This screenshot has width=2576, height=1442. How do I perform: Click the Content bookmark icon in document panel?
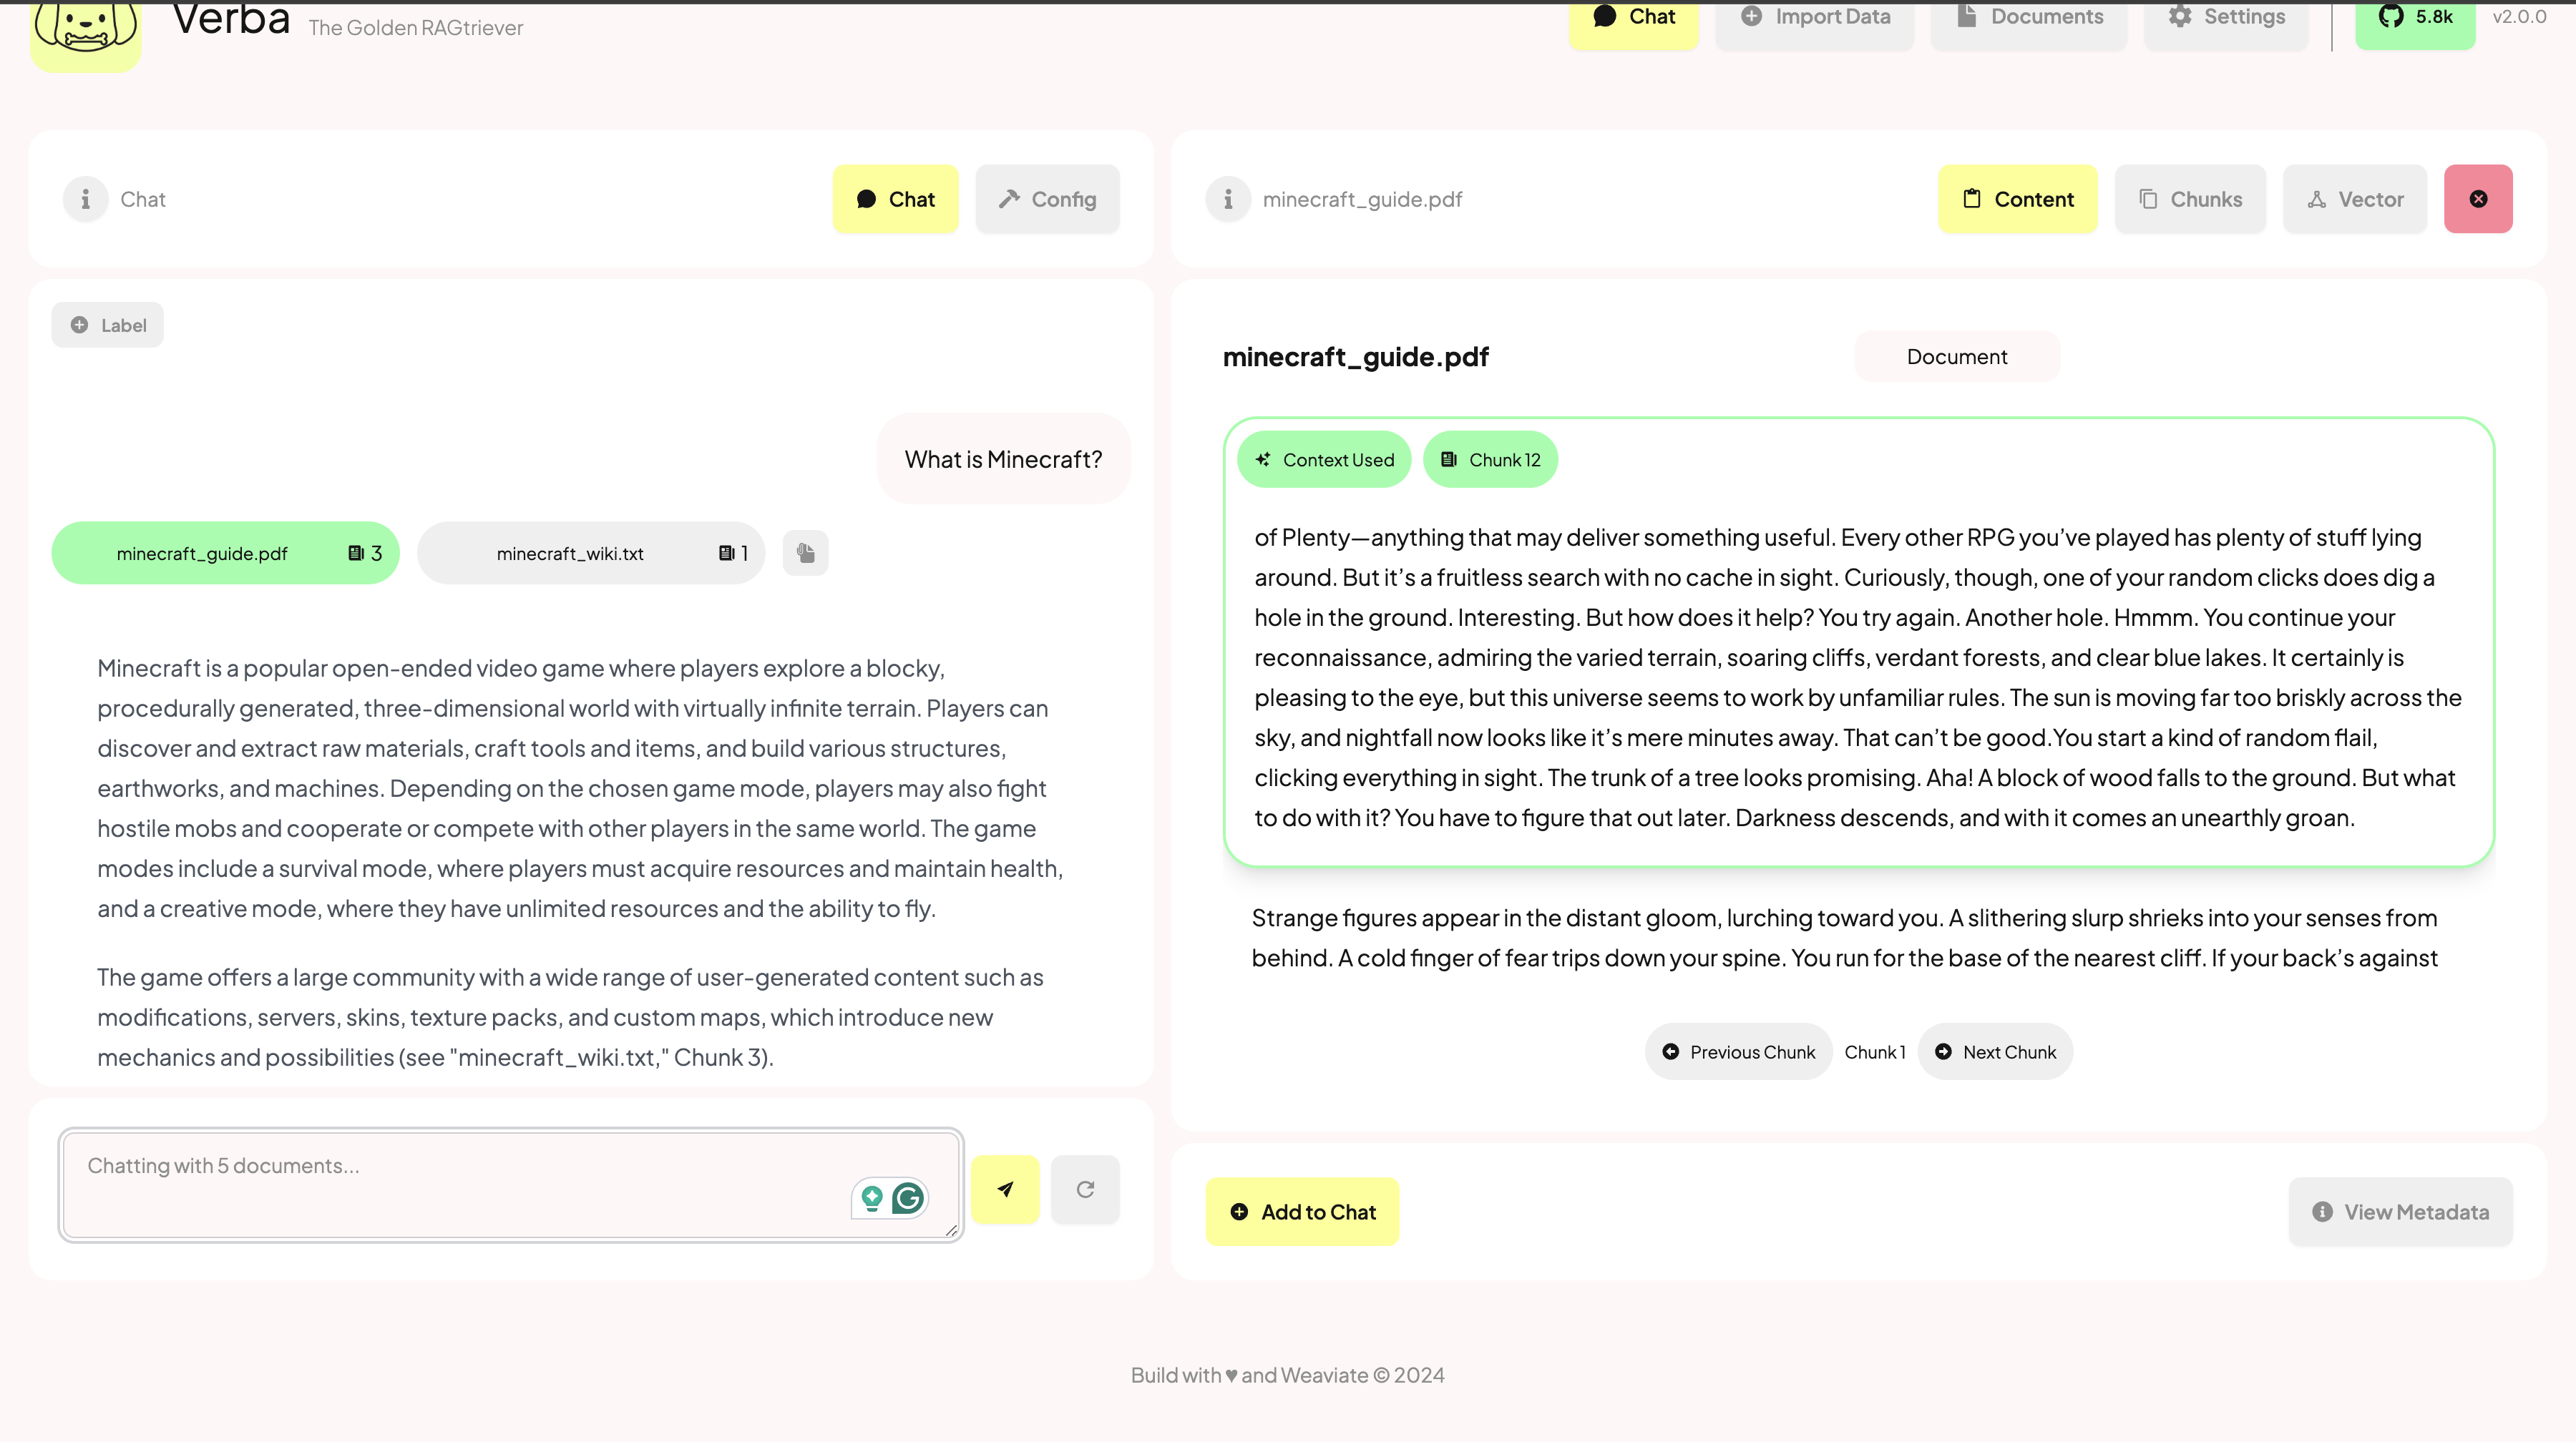tap(1971, 198)
